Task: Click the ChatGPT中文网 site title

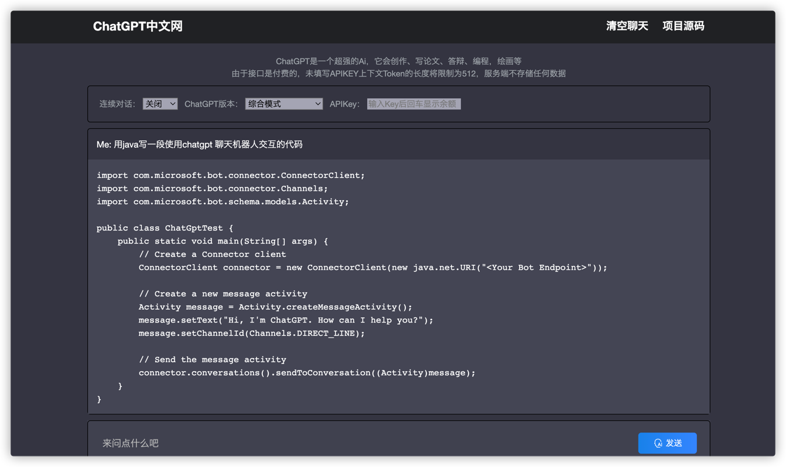Action: (x=138, y=26)
